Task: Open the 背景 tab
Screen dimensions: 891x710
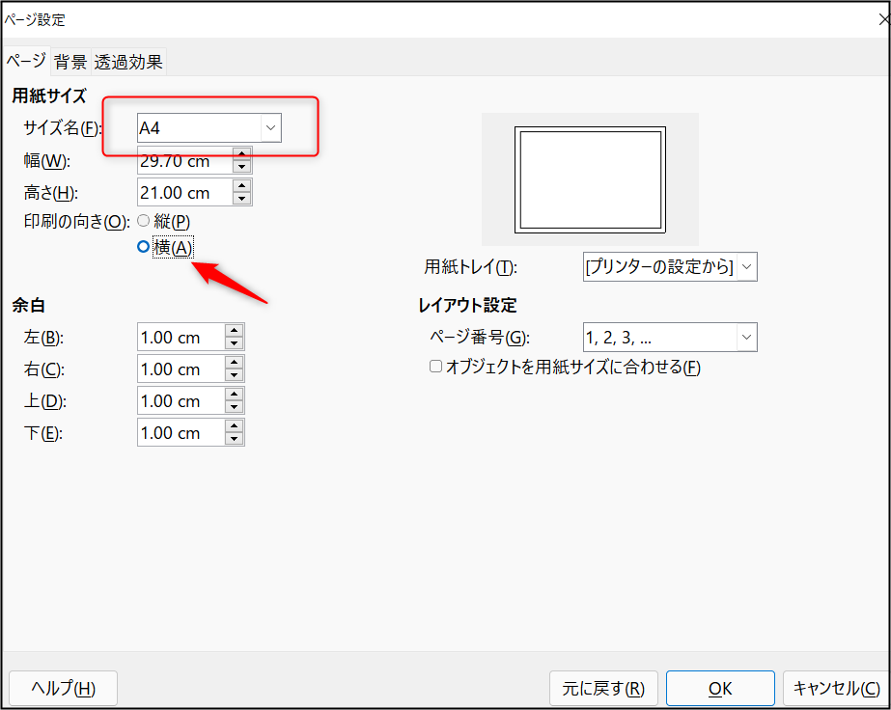Action: click(x=70, y=62)
